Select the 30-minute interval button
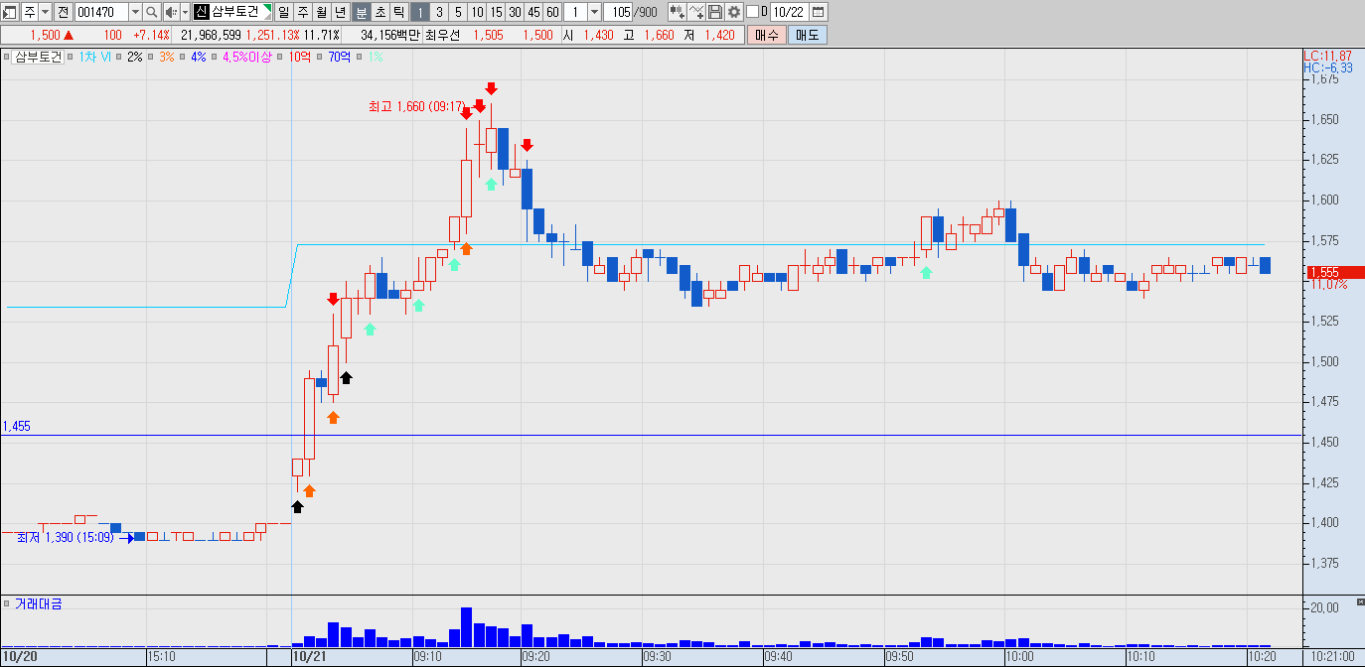 (515, 12)
